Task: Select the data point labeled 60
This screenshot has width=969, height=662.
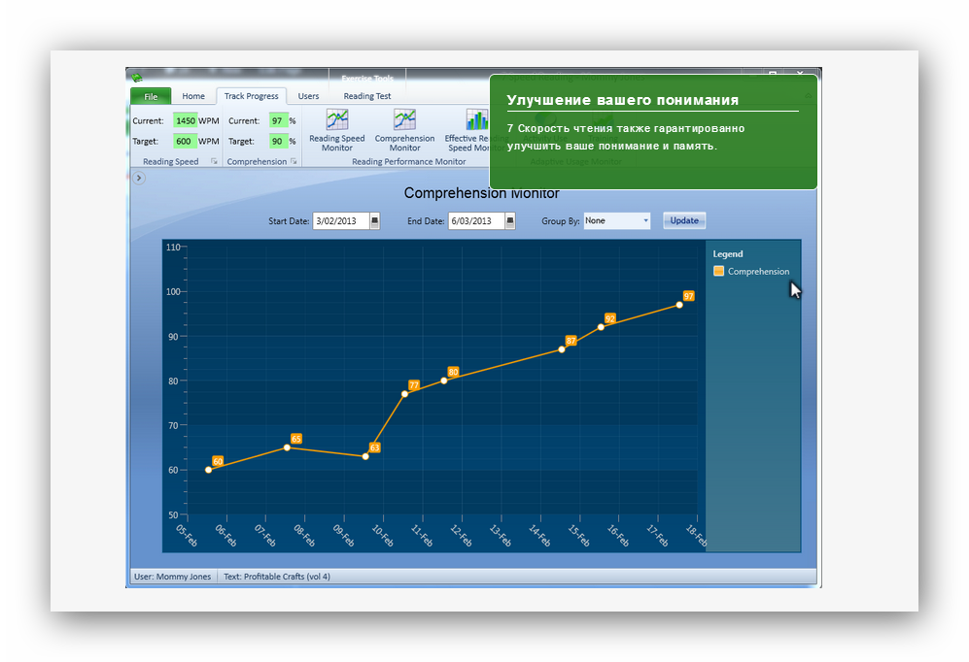Action: (x=209, y=470)
